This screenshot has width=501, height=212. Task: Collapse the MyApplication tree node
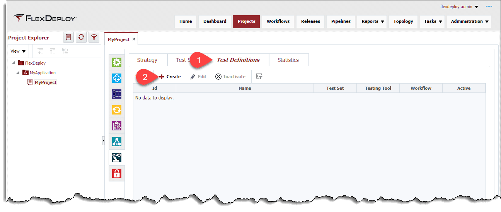[x=18, y=72]
